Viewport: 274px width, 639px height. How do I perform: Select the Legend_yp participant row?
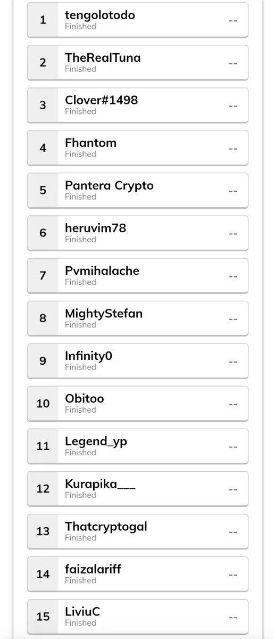[x=137, y=446]
